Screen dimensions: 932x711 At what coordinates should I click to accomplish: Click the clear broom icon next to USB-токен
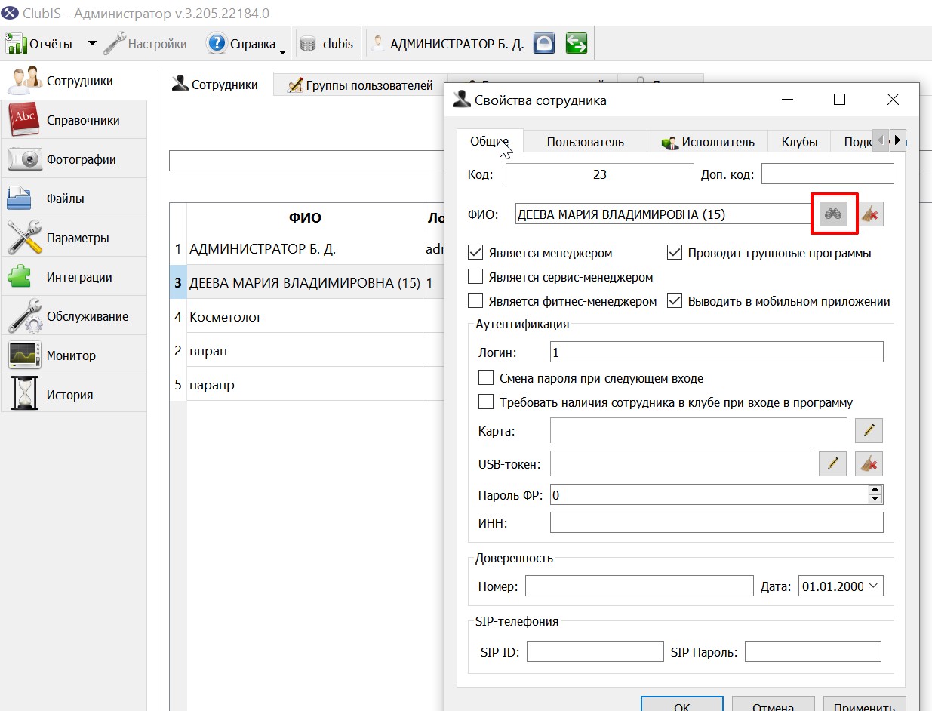click(x=869, y=463)
